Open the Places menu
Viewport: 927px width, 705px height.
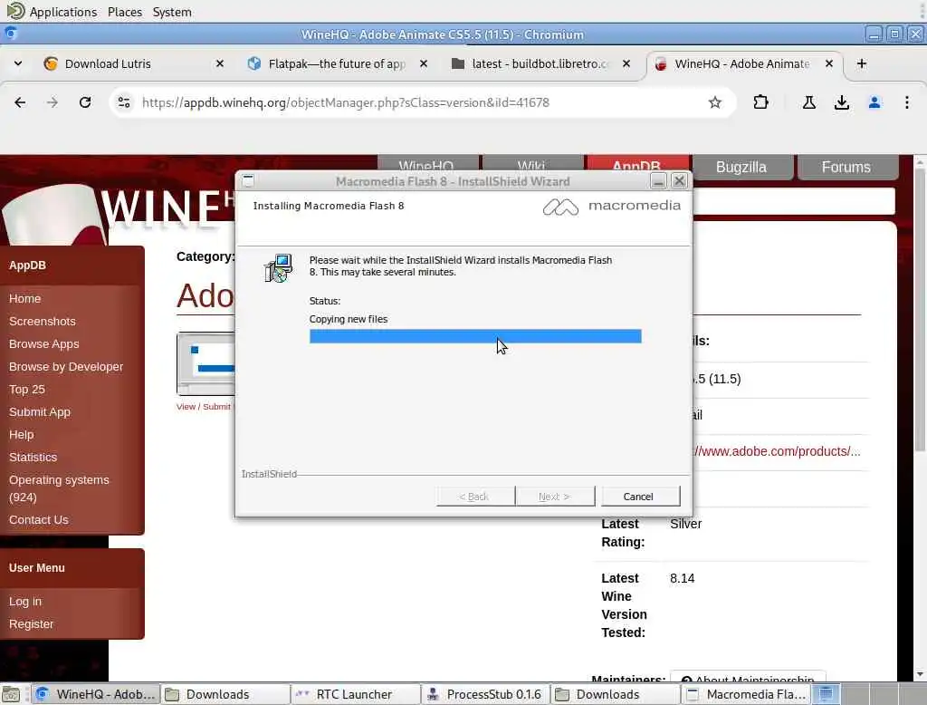click(x=125, y=12)
